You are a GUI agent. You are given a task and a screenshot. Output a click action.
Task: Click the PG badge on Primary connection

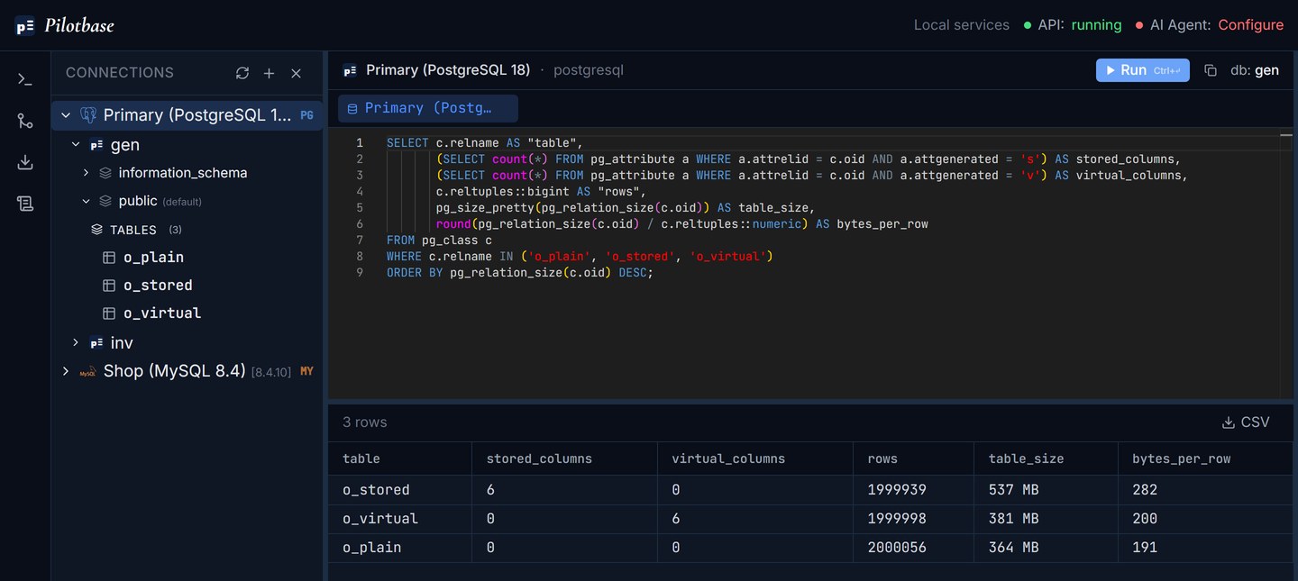pyautogui.click(x=306, y=115)
